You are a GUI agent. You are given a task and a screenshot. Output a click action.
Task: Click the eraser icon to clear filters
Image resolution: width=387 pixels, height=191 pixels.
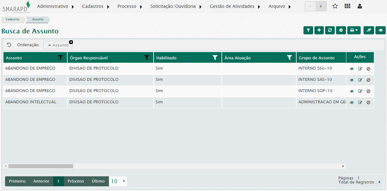coord(369,30)
